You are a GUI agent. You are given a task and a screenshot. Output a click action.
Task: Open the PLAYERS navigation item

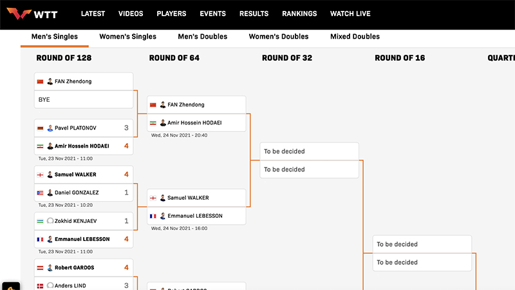(171, 14)
